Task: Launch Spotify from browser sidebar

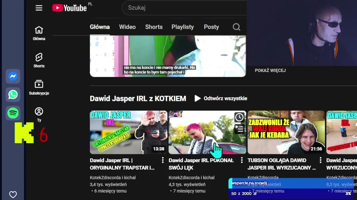Action: click(13, 113)
